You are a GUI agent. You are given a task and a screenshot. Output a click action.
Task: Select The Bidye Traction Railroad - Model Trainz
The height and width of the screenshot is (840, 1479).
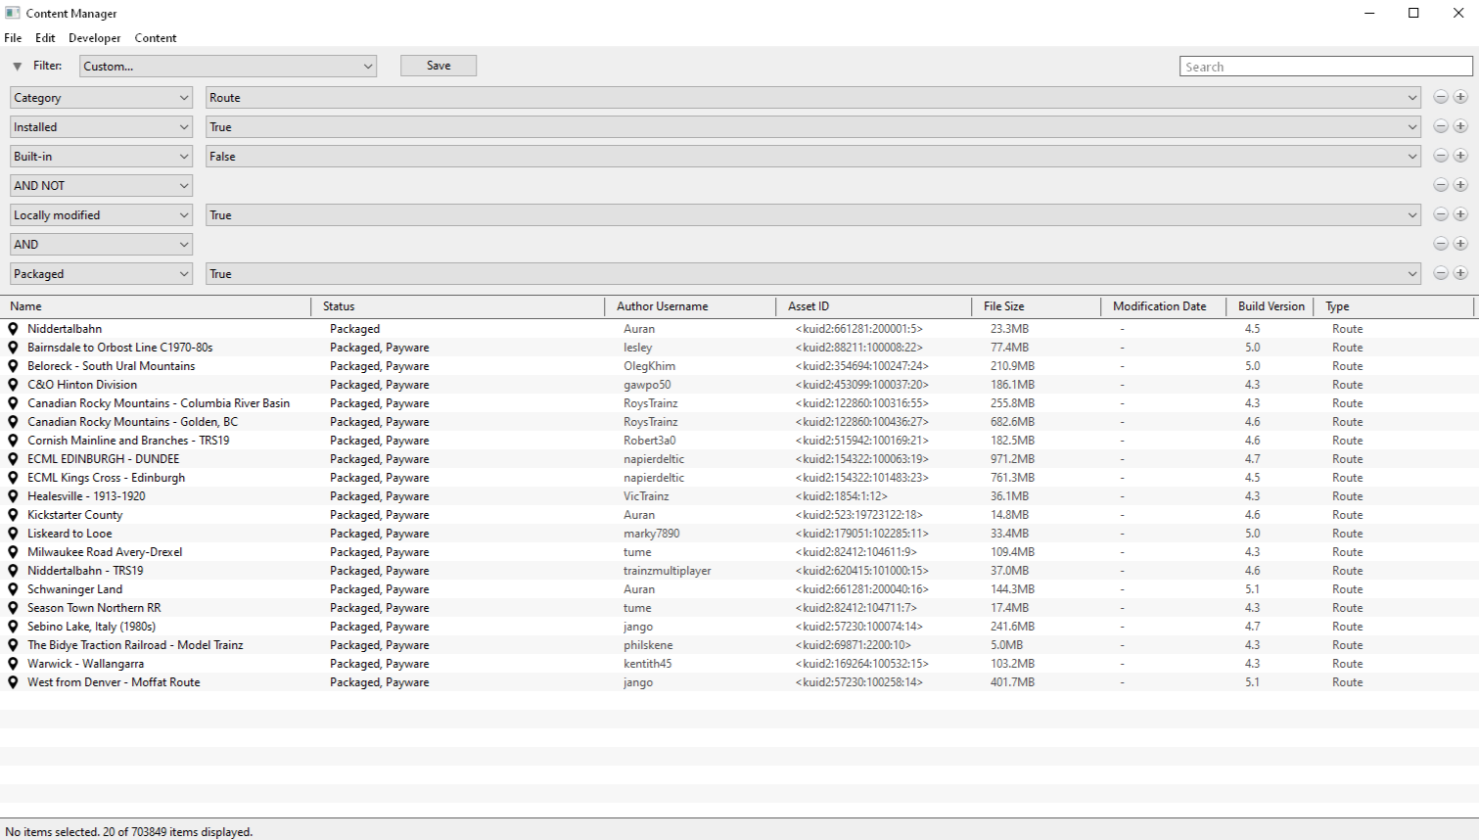pyautogui.click(x=739, y=645)
